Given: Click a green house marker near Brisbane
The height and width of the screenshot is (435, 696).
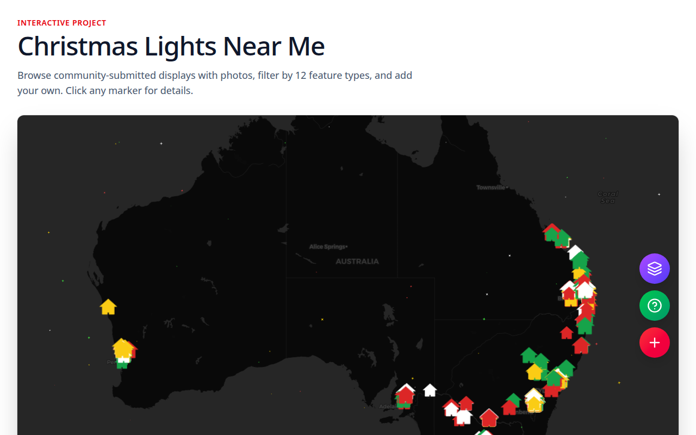Looking at the screenshot, I should click(x=580, y=260).
